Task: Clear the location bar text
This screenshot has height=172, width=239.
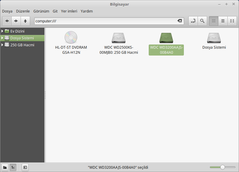Action: coord(180,21)
